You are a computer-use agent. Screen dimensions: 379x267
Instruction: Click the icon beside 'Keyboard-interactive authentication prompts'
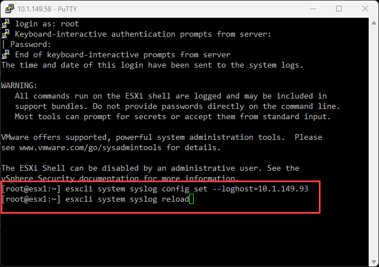pyautogui.click(x=6, y=34)
